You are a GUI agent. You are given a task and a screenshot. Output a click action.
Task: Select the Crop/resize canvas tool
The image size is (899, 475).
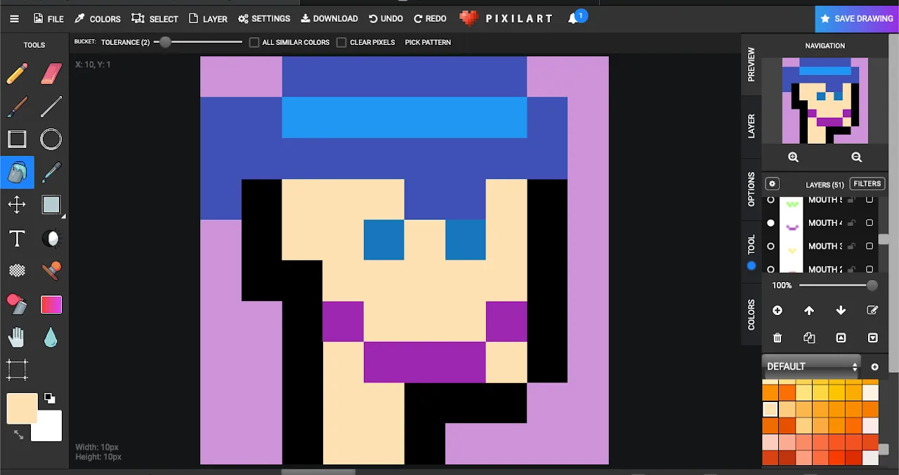17,370
